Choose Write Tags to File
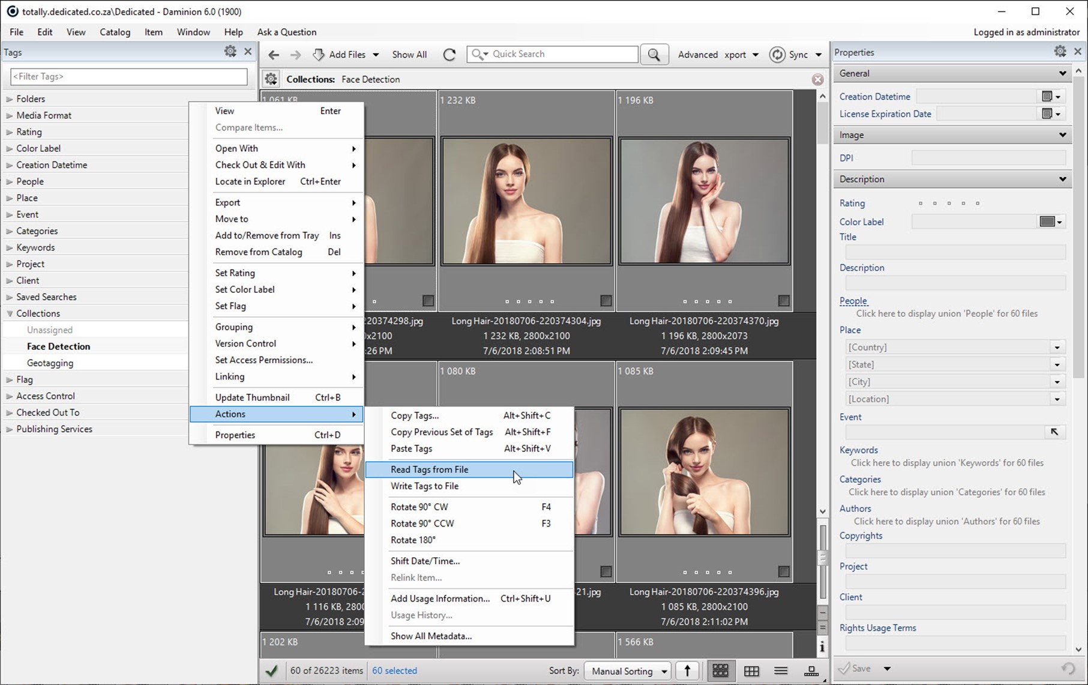The height and width of the screenshot is (685, 1088). point(424,486)
